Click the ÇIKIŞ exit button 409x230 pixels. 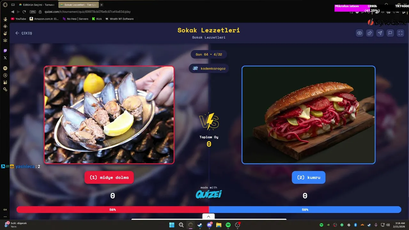point(24,33)
